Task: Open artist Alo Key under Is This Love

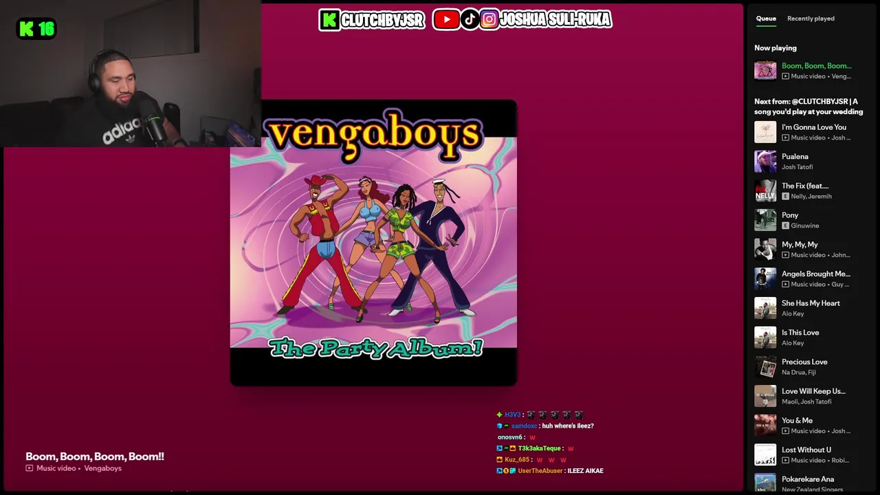Action: [793, 343]
